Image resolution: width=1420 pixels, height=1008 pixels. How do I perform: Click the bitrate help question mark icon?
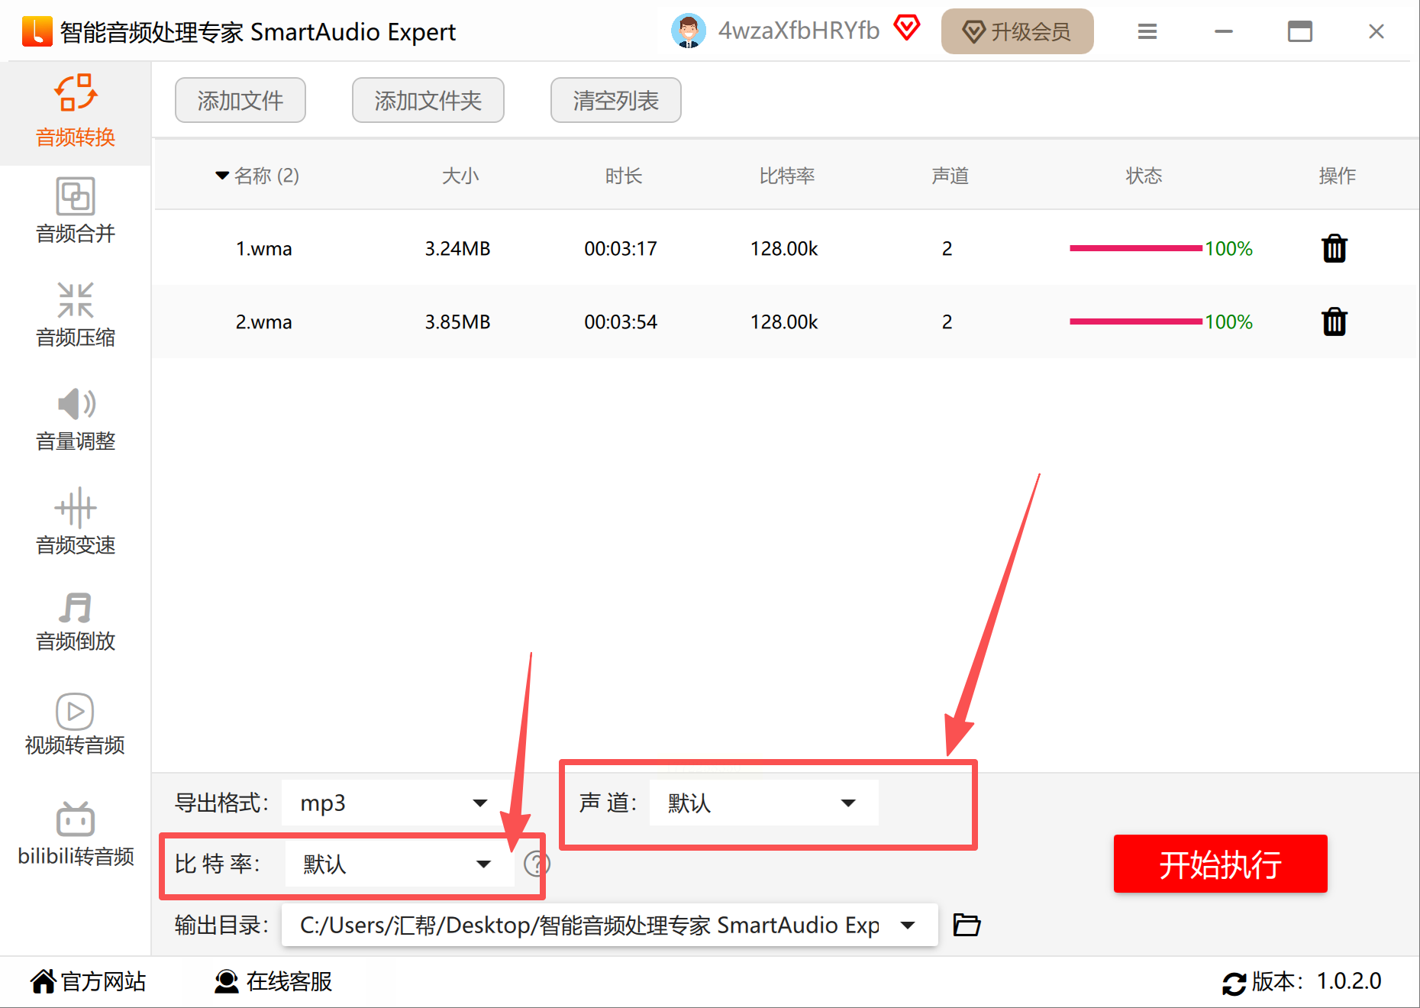537,864
